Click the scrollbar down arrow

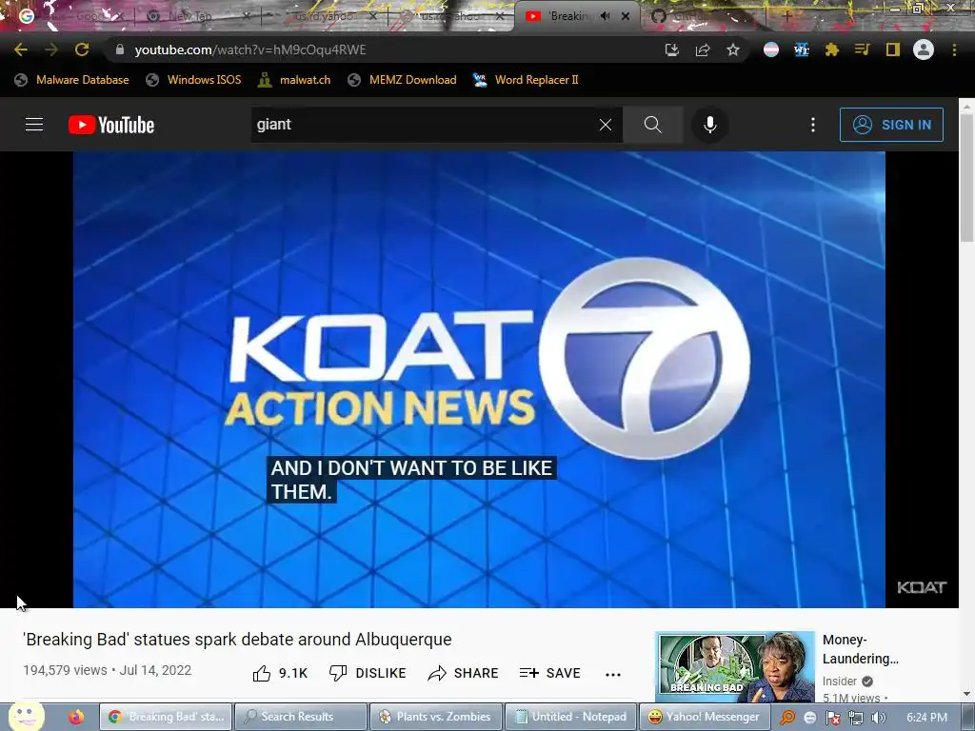click(967, 694)
